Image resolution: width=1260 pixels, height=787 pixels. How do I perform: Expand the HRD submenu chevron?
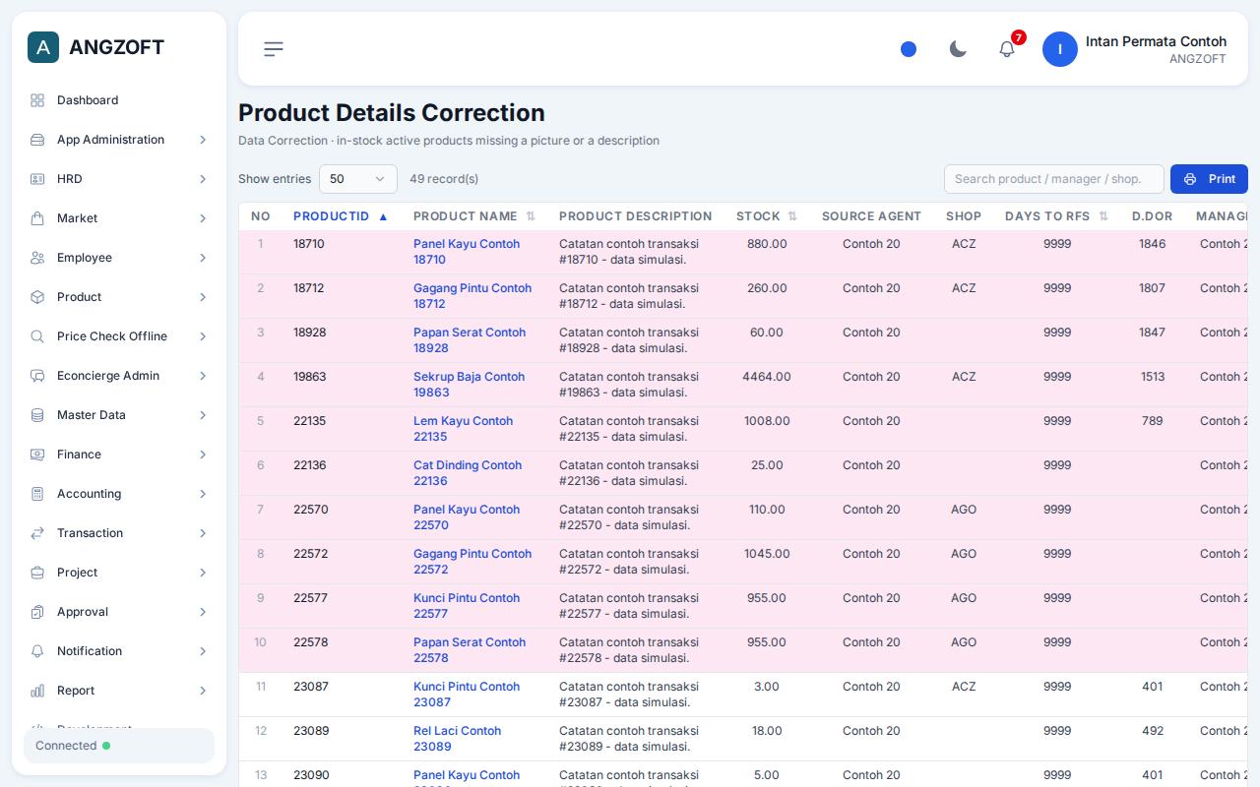(203, 179)
